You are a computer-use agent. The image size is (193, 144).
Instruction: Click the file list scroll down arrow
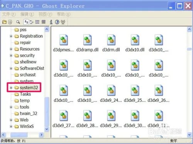[x=189, y=135]
